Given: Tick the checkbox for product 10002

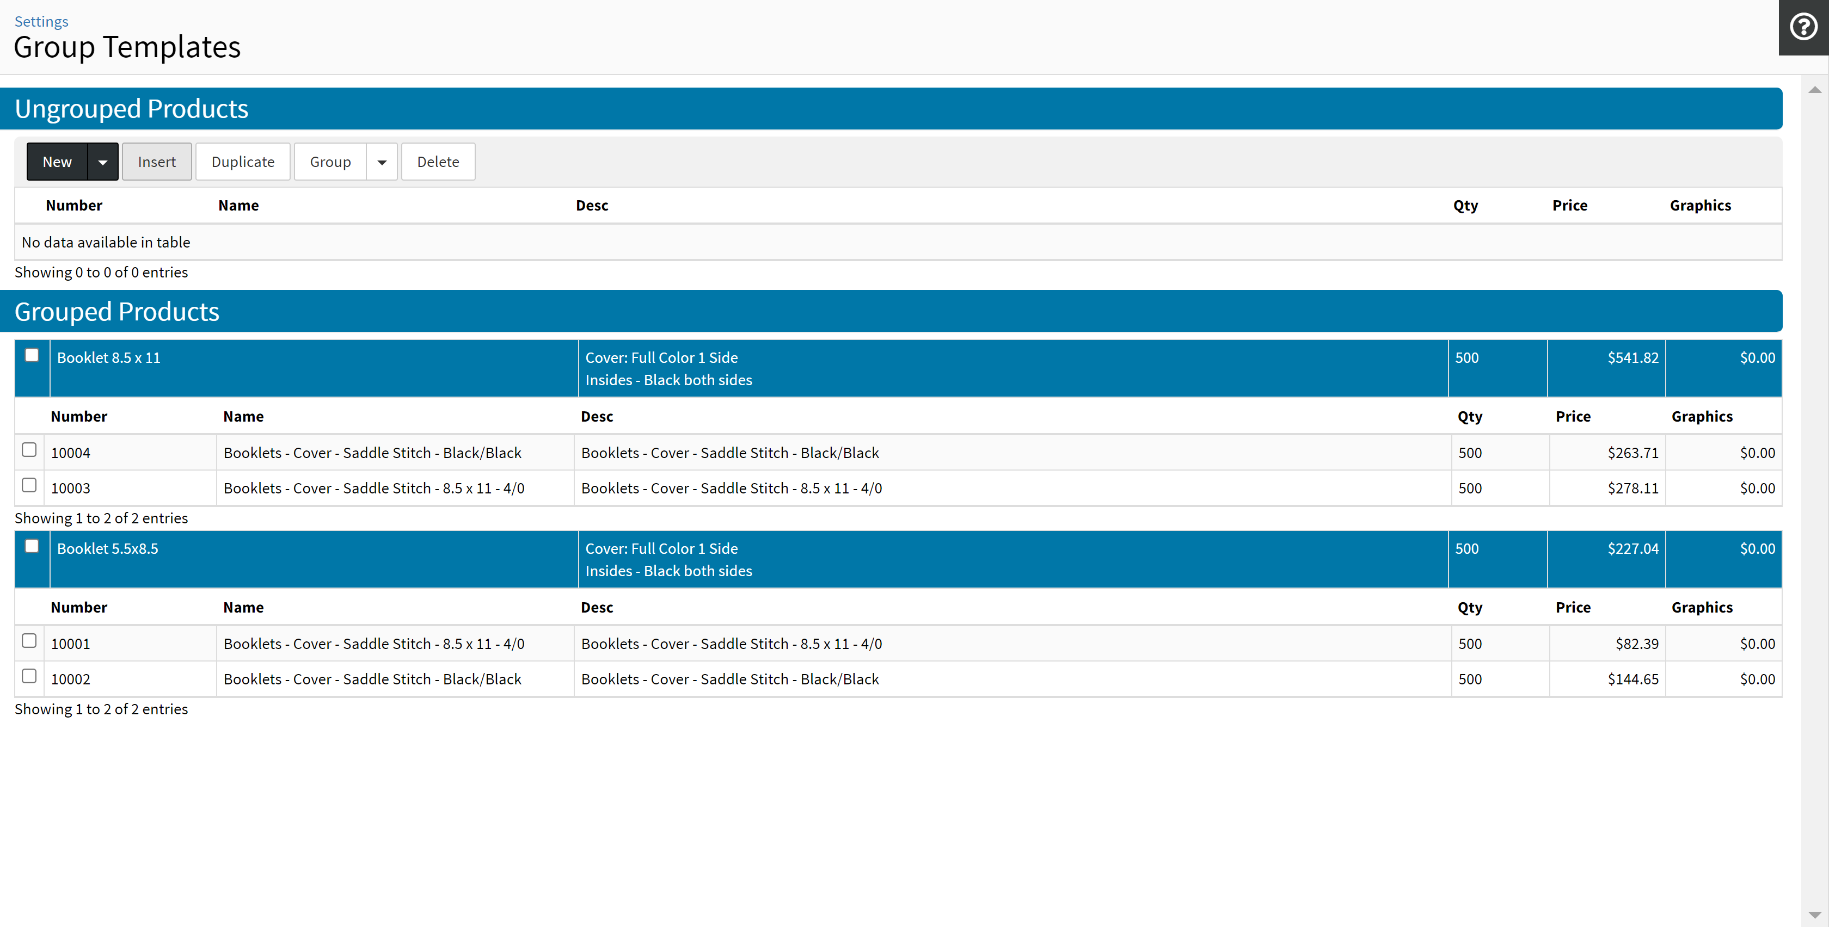Looking at the screenshot, I should point(29,676).
